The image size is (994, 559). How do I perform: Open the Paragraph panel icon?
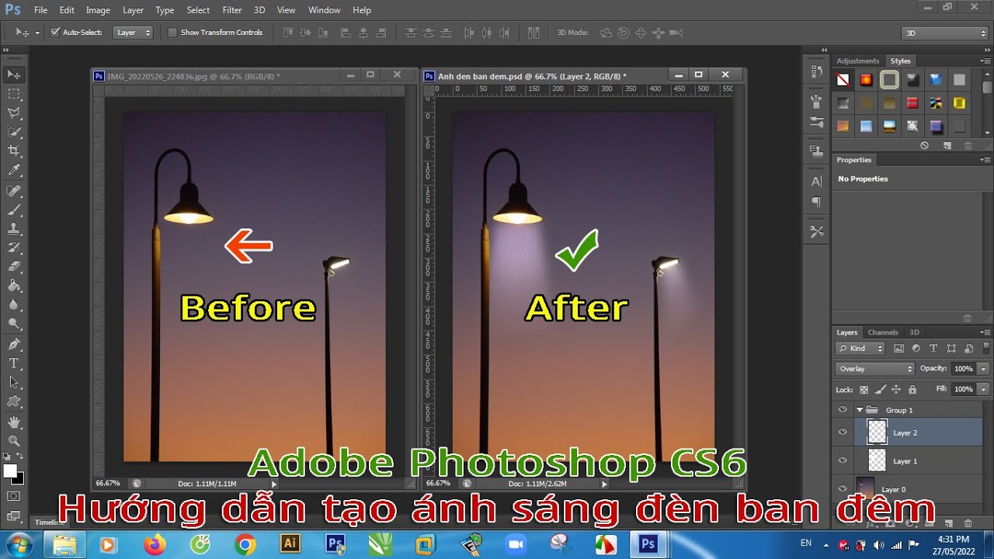[x=816, y=202]
